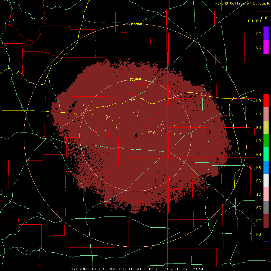Click the black radar site dot
The height and width of the screenshot is (271, 271).
pos(136,135)
